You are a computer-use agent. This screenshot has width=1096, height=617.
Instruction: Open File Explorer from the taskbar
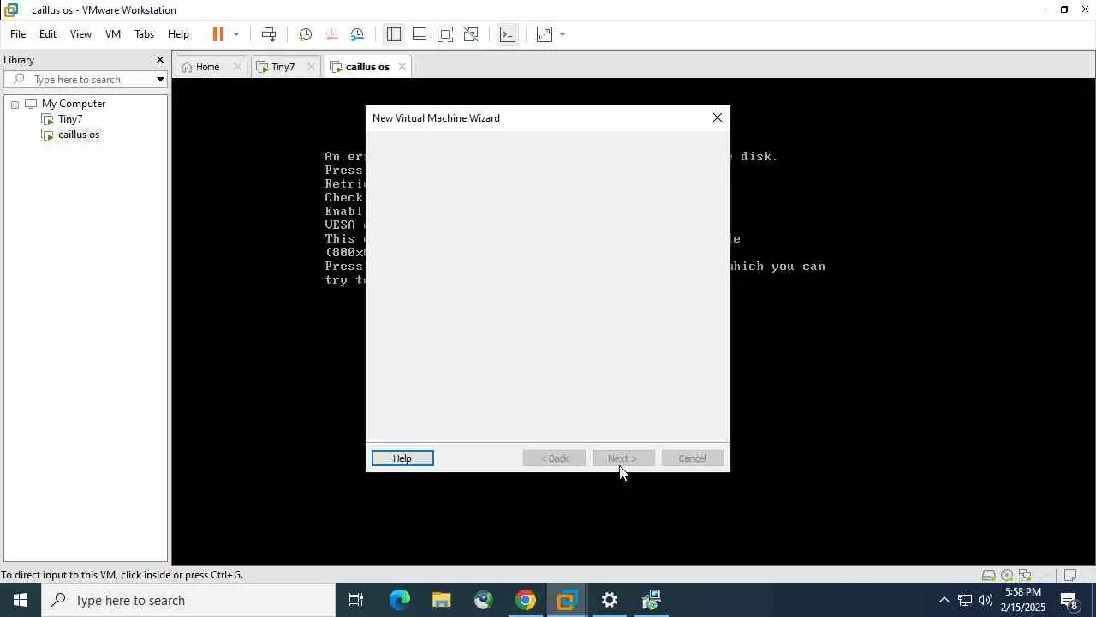point(442,600)
